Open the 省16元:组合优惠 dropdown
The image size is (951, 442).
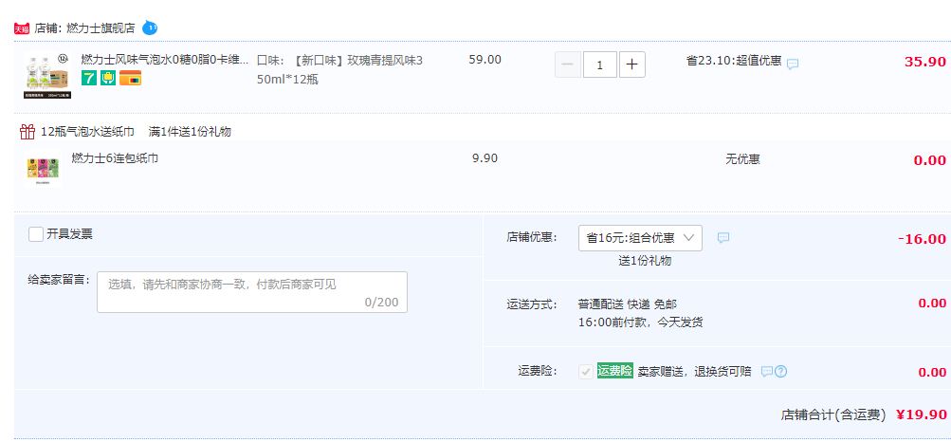click(640, 238)
